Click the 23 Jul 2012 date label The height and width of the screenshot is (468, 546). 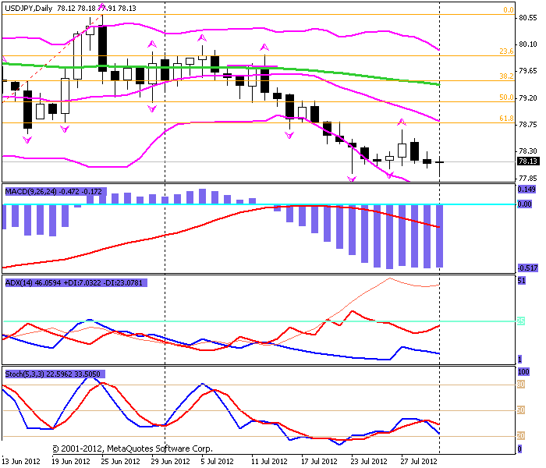click(x=369, y=462)
